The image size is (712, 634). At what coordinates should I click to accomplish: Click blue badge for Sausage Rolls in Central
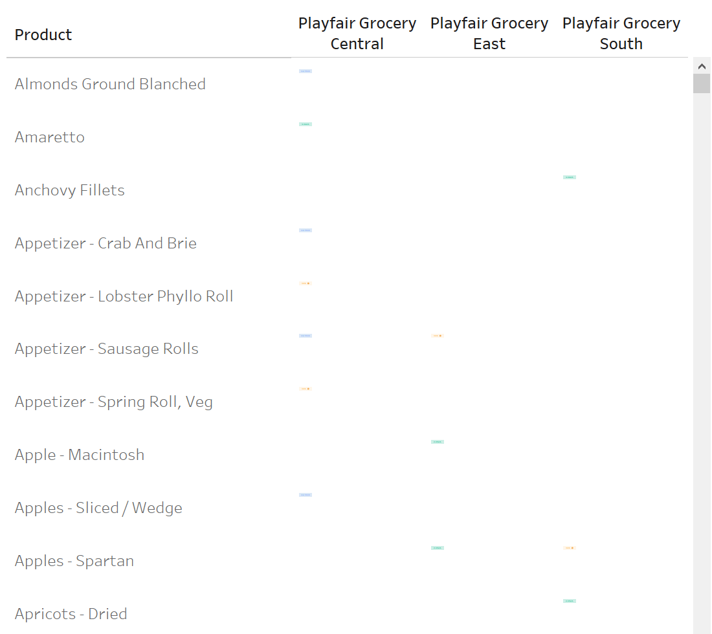click(x=306, y=336)
